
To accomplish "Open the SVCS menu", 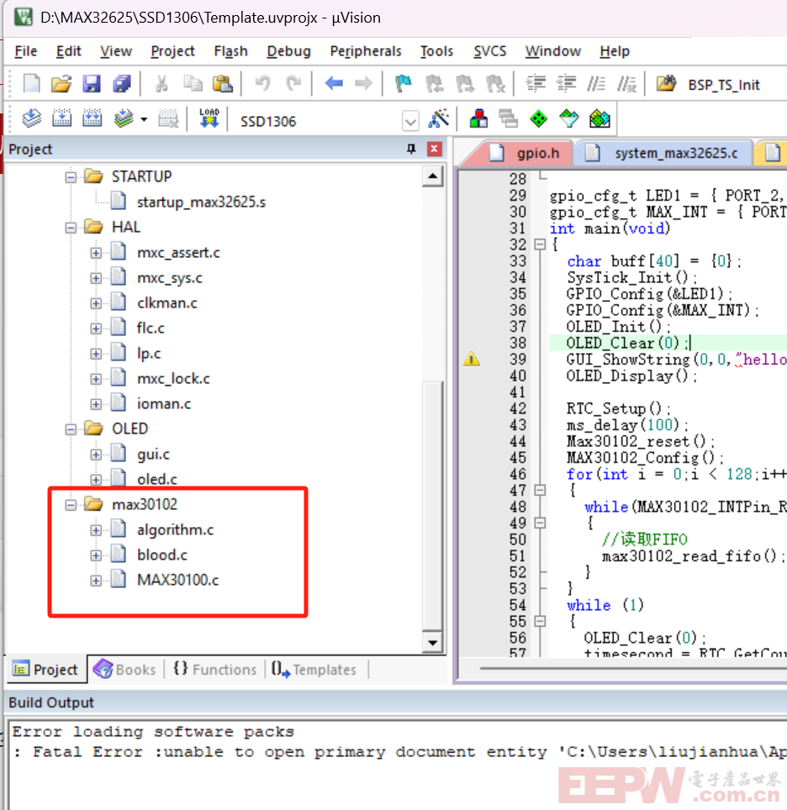I will pos(489,51).
